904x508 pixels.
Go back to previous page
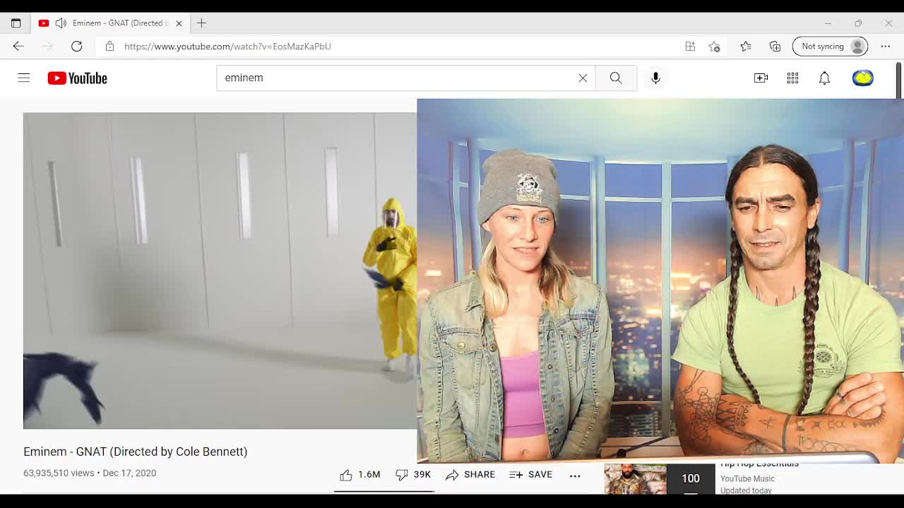tap(18, 47)
